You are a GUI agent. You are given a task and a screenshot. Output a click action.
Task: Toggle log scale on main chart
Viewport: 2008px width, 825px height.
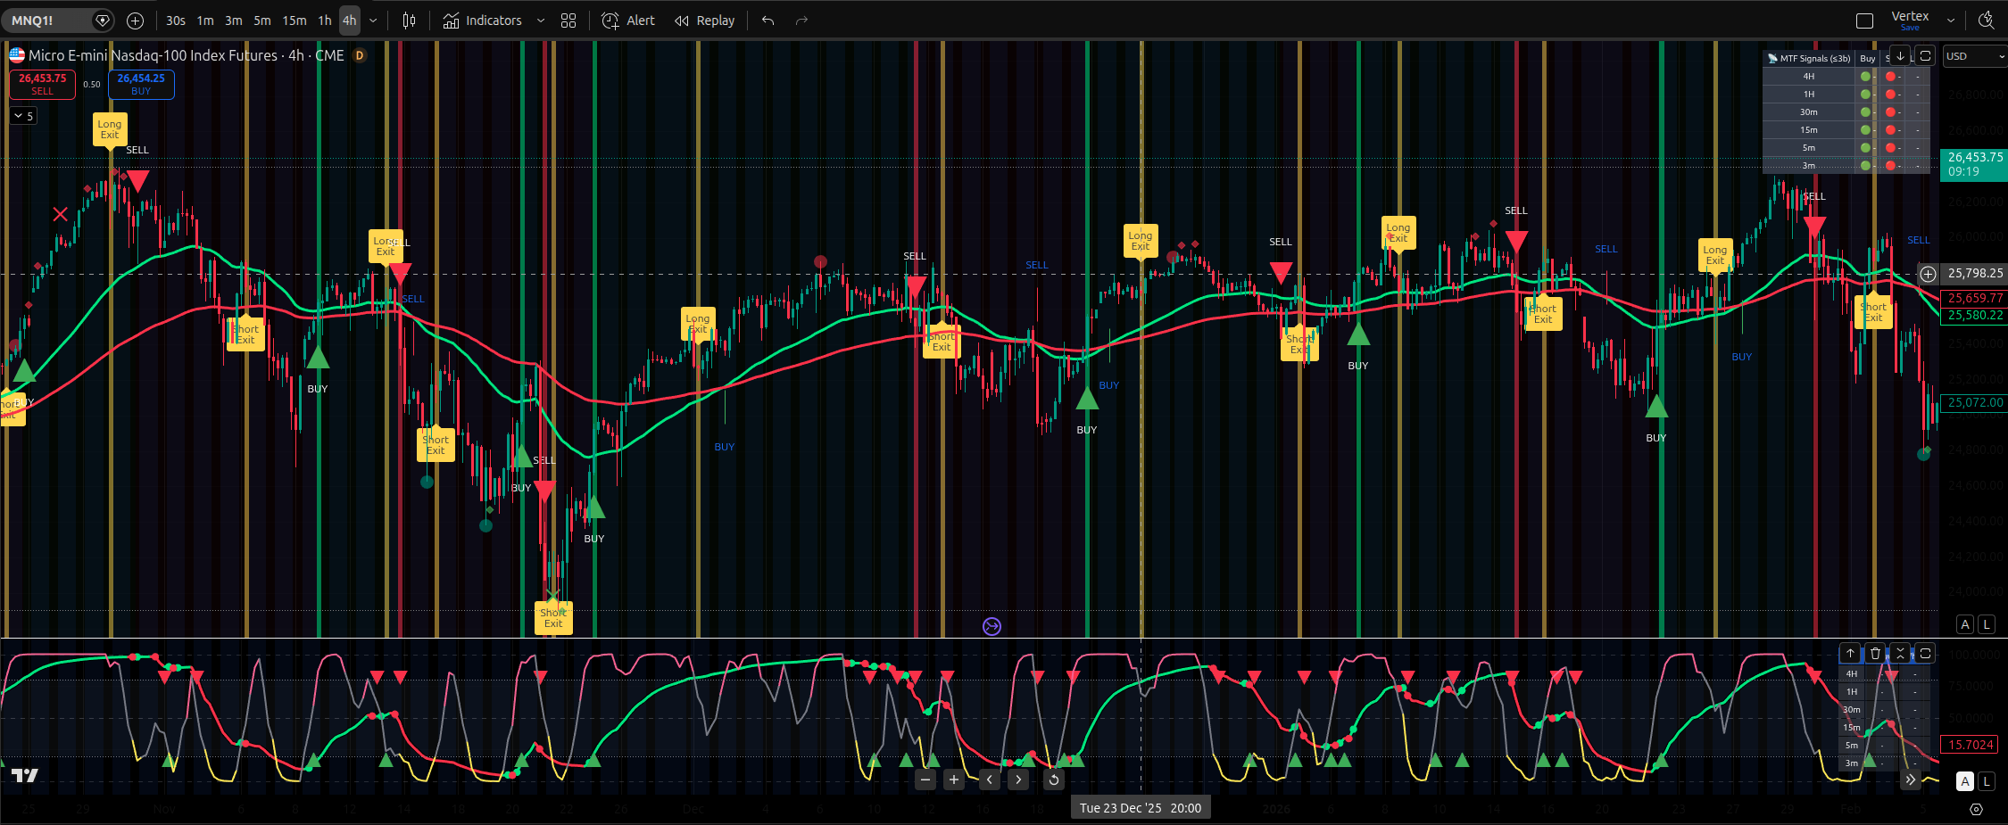[x=1987, y=624]
